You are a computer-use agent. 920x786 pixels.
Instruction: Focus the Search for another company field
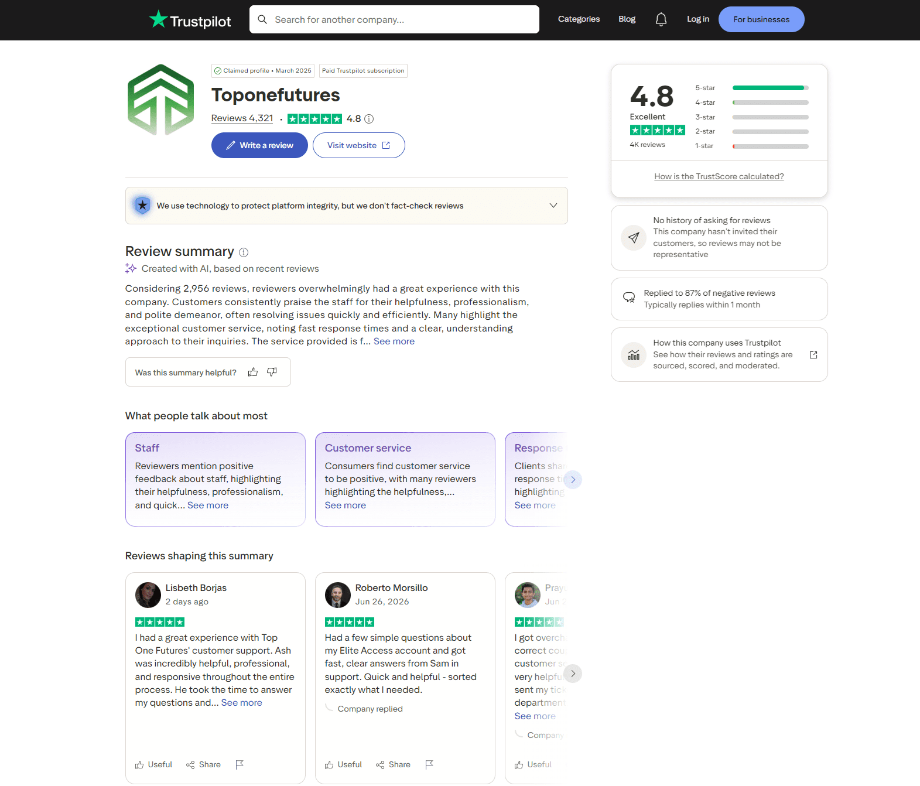394,19
